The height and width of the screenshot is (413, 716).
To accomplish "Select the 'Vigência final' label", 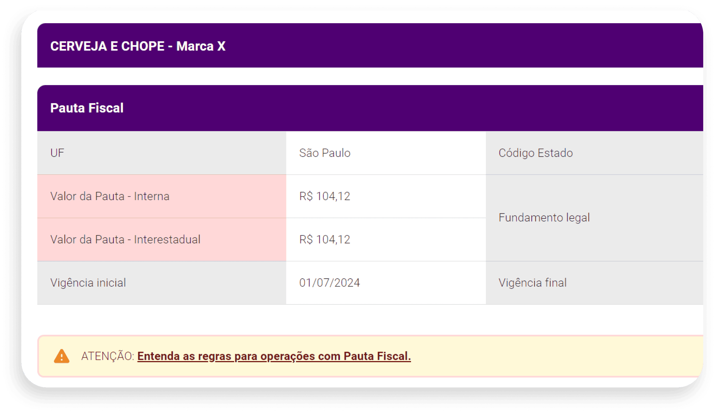I will click(x=532, y=283).
